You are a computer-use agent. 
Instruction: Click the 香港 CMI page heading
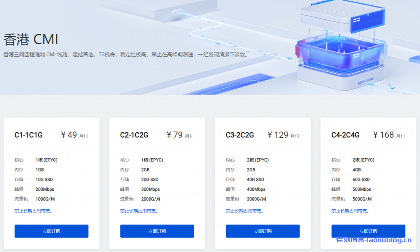coord(31,40)
